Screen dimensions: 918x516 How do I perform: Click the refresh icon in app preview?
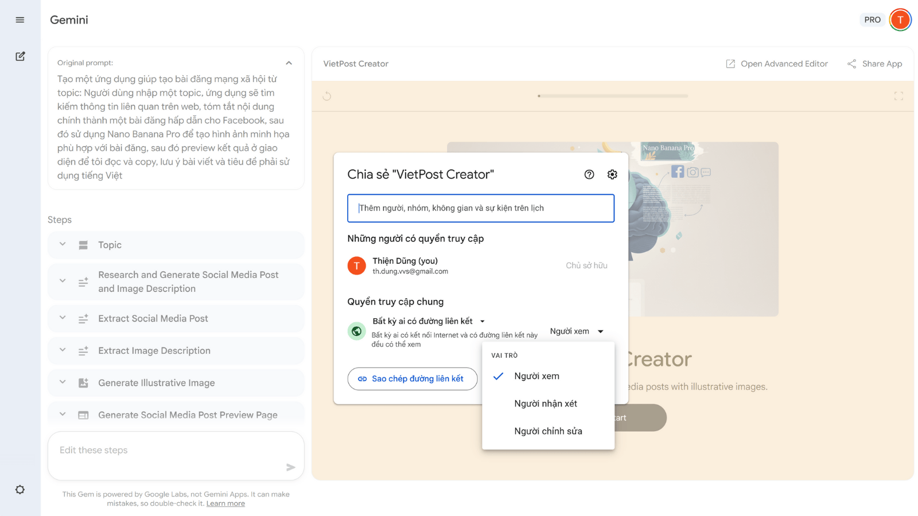pyautogui.click(x=327, y=96)
